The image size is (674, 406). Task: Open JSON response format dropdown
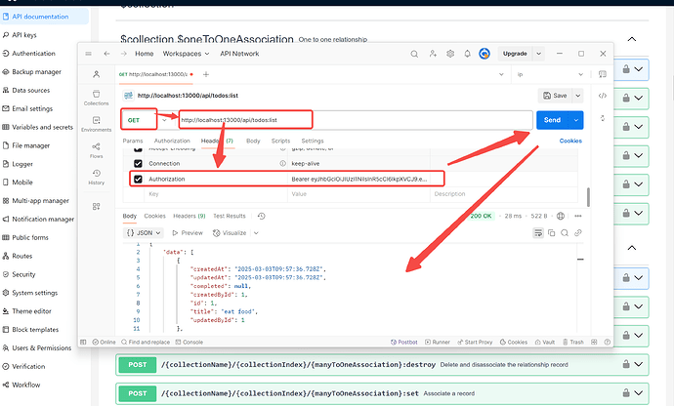pyautogui.click(x=144, y=233)
